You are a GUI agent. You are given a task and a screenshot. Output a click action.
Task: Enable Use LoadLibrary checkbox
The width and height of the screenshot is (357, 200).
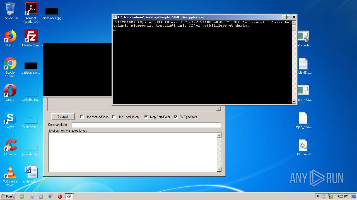click(114, 117)
